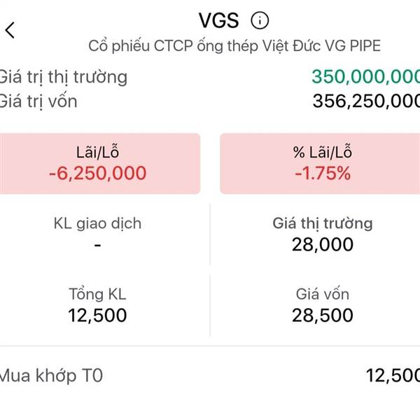
Task: Tap the back arrow icon
Action: pyautogui.click(x=10, y=30)
